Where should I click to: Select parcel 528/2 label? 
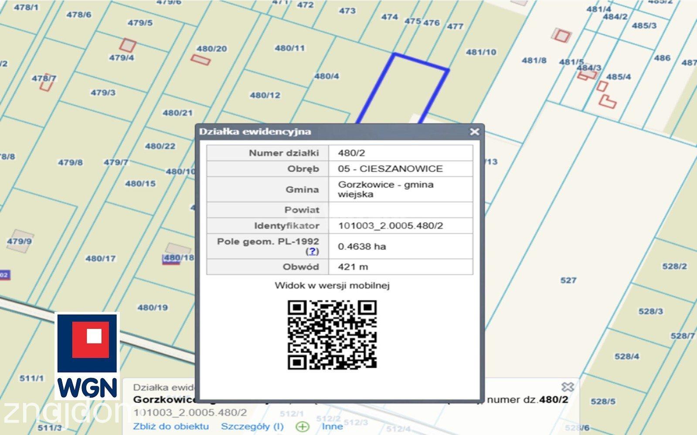pyautogui.click(x=675, y=266)
